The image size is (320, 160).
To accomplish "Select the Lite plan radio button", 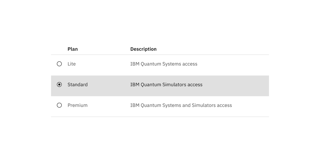I will (59, 64).
